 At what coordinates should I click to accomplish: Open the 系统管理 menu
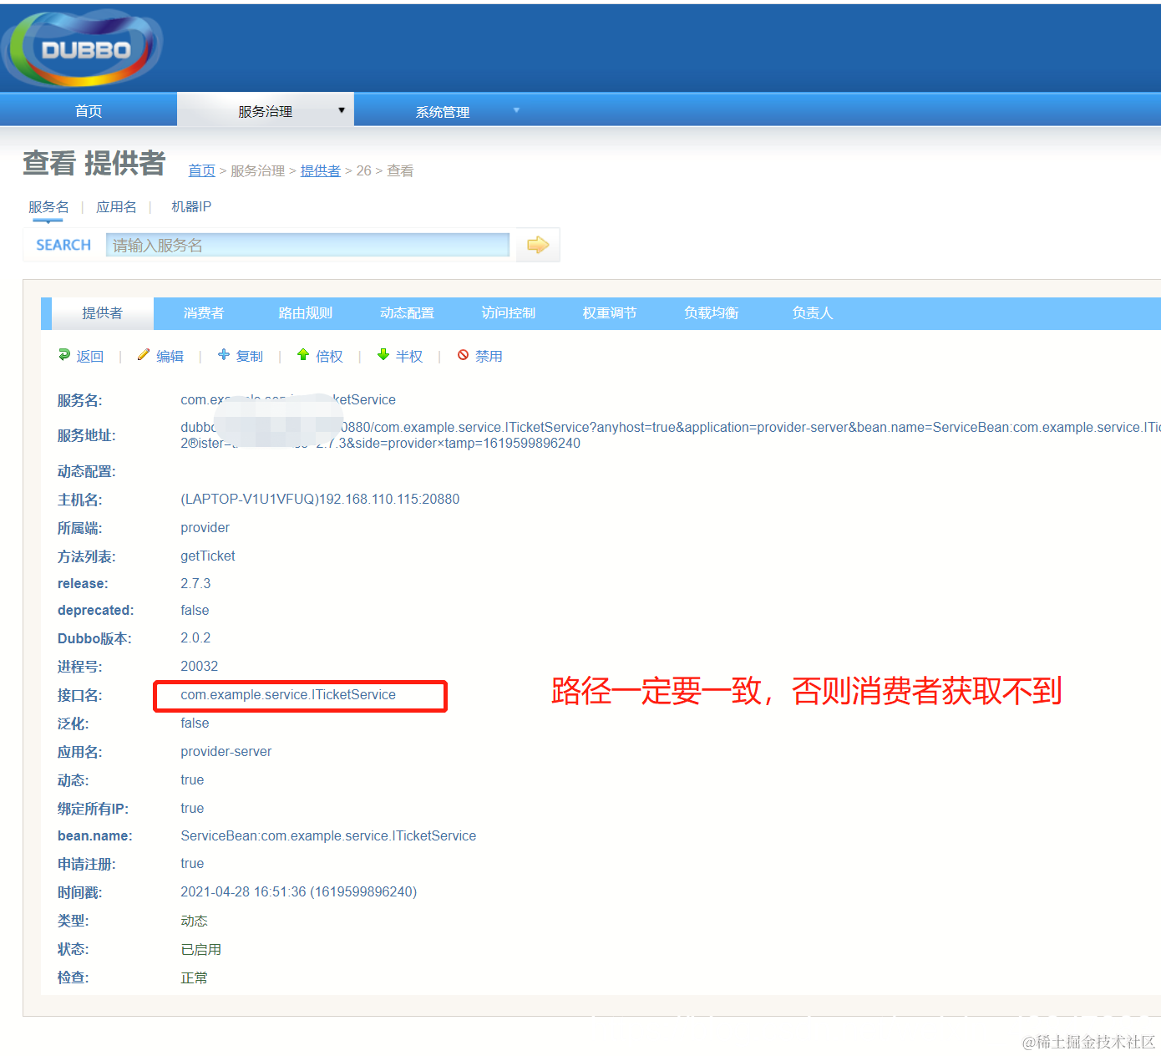(443, 111)
